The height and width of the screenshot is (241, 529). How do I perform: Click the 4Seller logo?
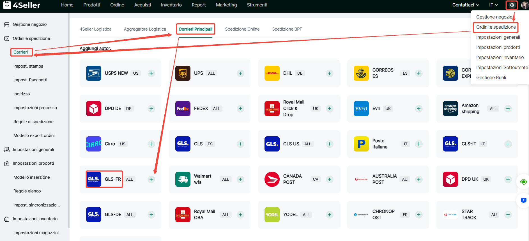click(22, 5)
